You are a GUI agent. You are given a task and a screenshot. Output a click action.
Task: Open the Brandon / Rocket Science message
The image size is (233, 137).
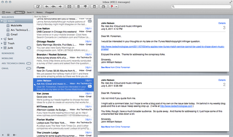pos(63,59)
